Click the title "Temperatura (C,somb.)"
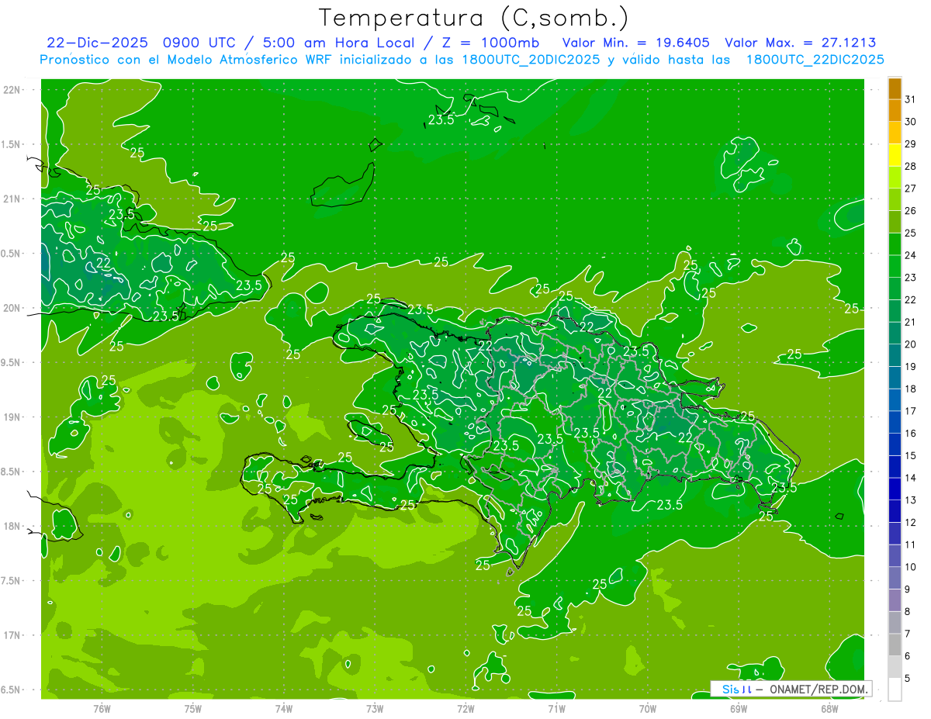 pos(474,19)
